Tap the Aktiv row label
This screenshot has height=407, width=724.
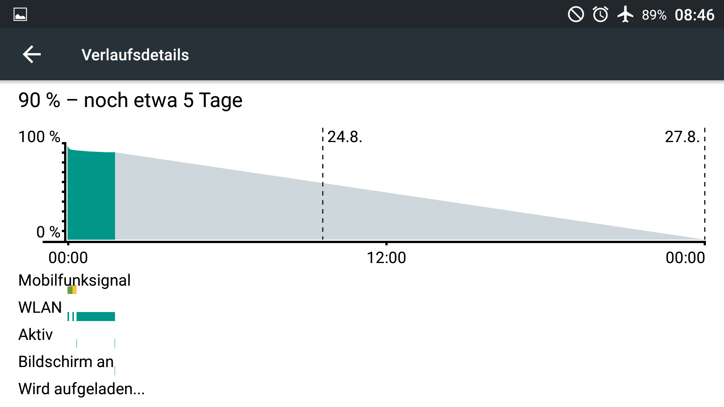coord(35,335)
